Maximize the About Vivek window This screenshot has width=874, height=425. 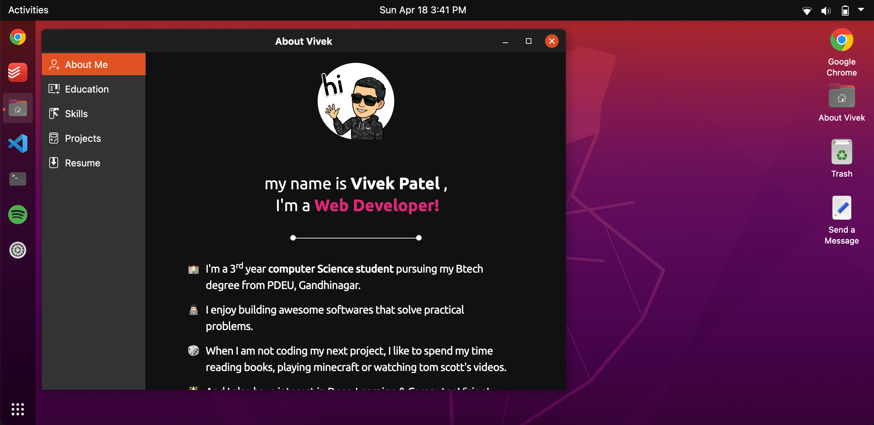[528, 41]
